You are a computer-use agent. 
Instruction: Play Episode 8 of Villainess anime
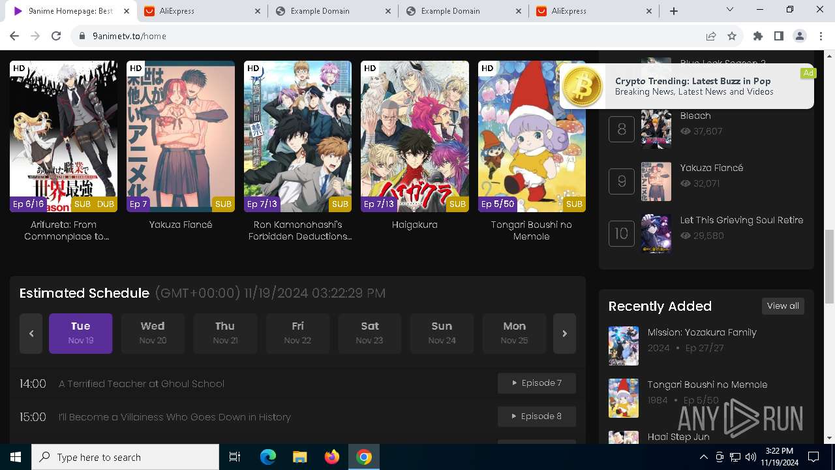(x=537, y=416)
